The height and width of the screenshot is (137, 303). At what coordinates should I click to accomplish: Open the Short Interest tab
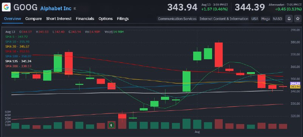(59, 19)
